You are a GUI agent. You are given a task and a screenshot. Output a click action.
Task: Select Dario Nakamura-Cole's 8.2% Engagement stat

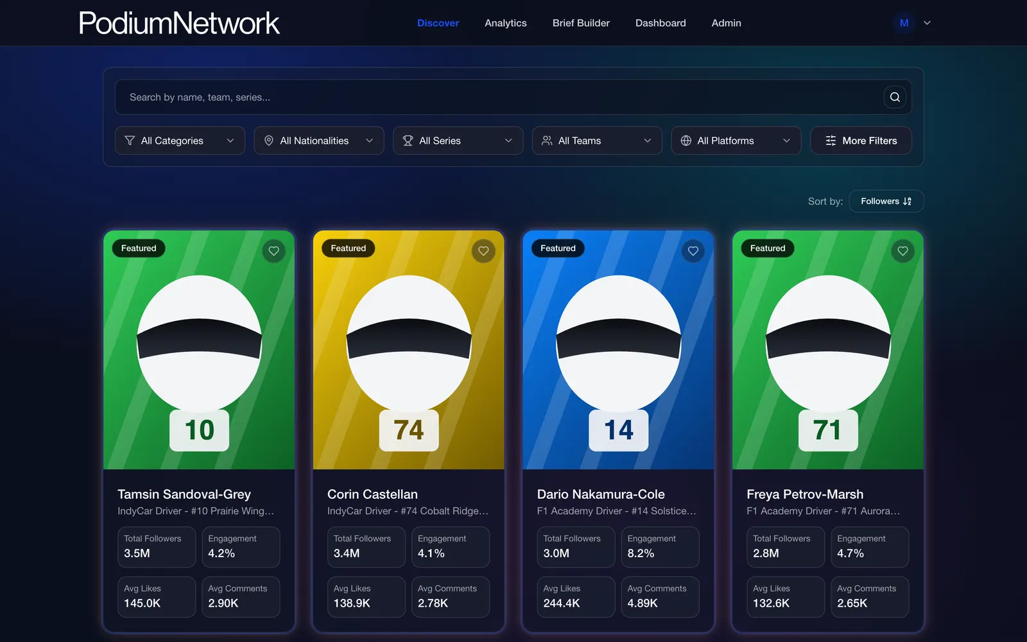pos(660,547)
